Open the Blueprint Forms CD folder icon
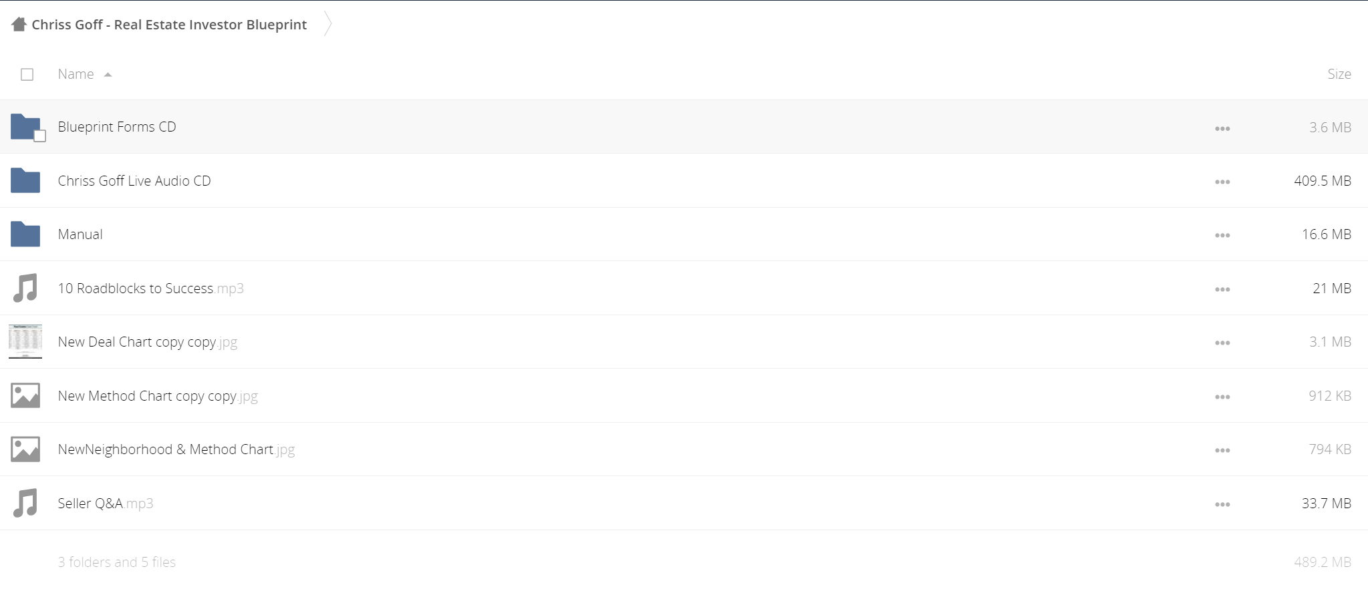Screen dimensions: 1368x591 (25, 126)
